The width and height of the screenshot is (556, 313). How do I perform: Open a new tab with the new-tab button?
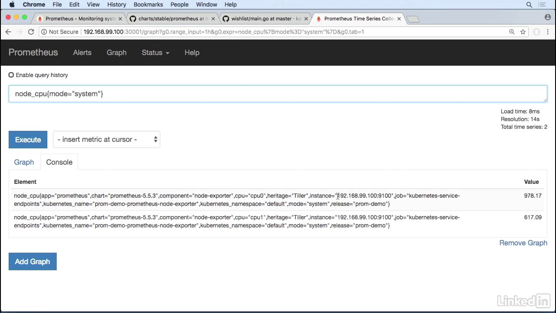(413, 19)
